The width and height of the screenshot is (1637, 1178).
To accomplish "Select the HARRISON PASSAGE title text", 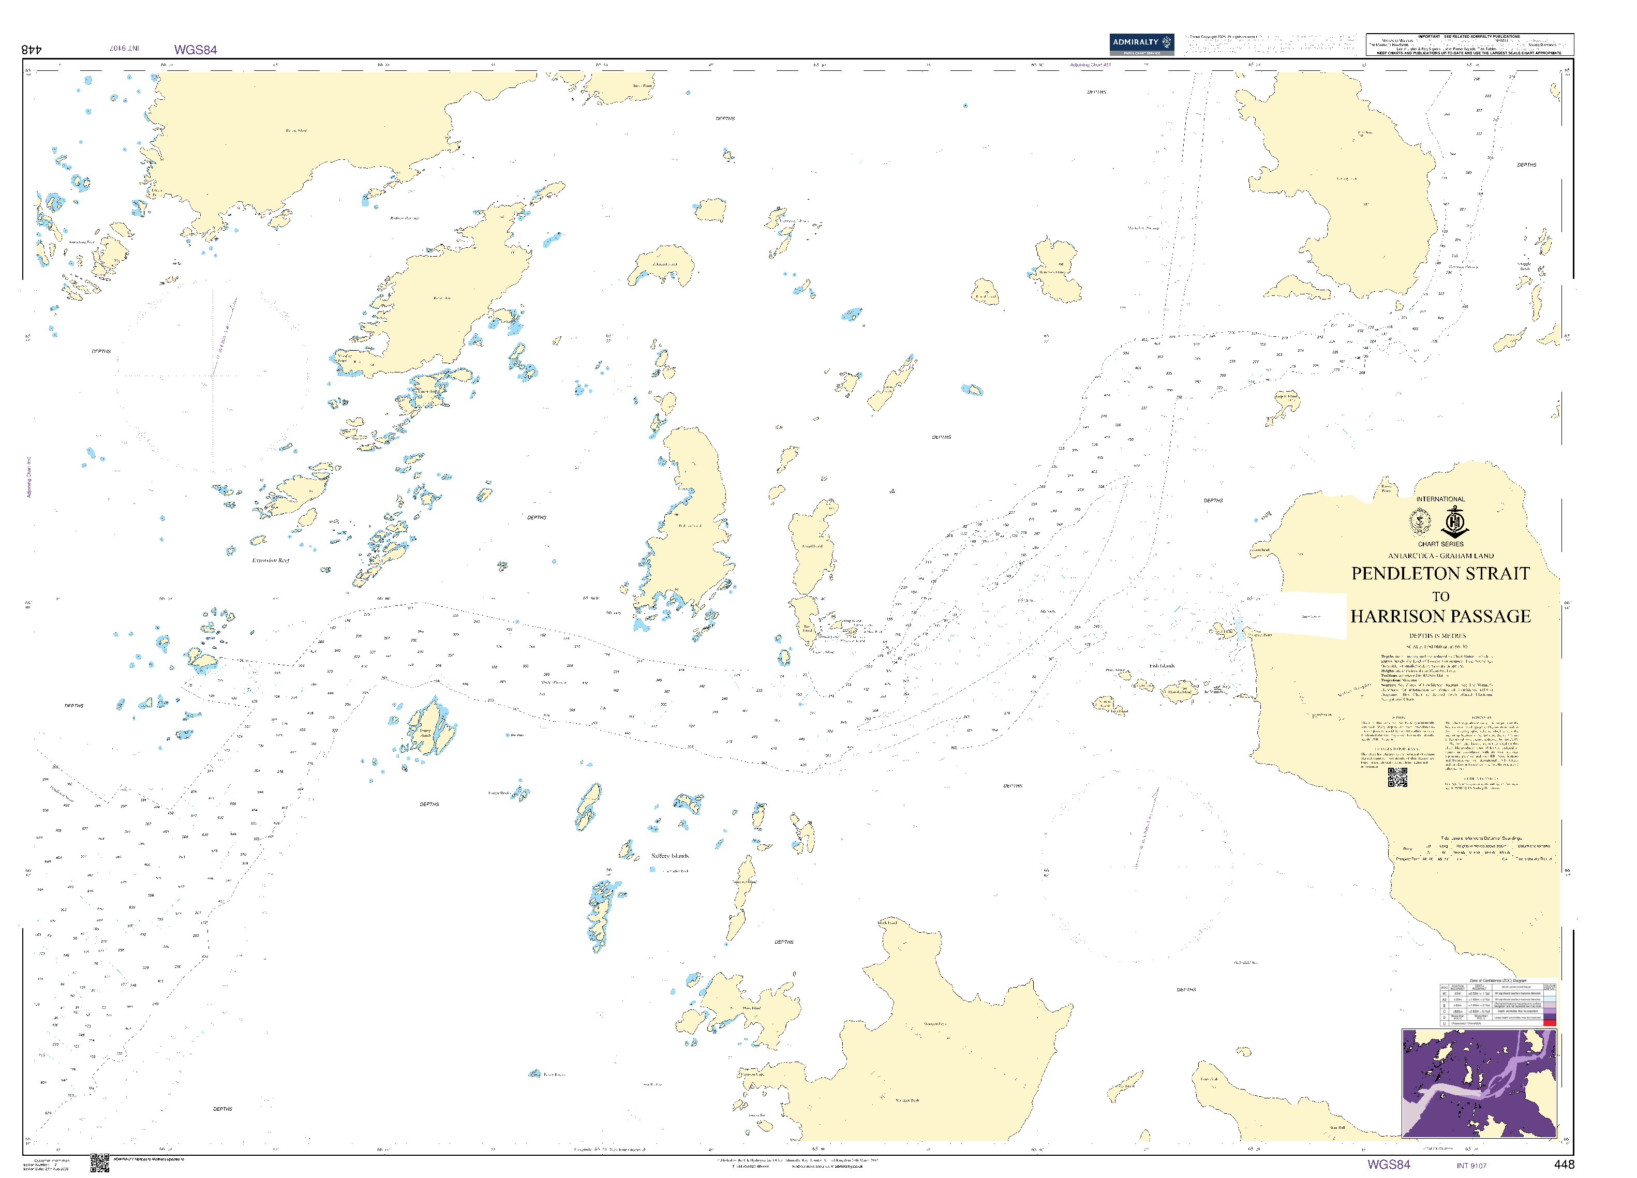I will [1440, 617].
